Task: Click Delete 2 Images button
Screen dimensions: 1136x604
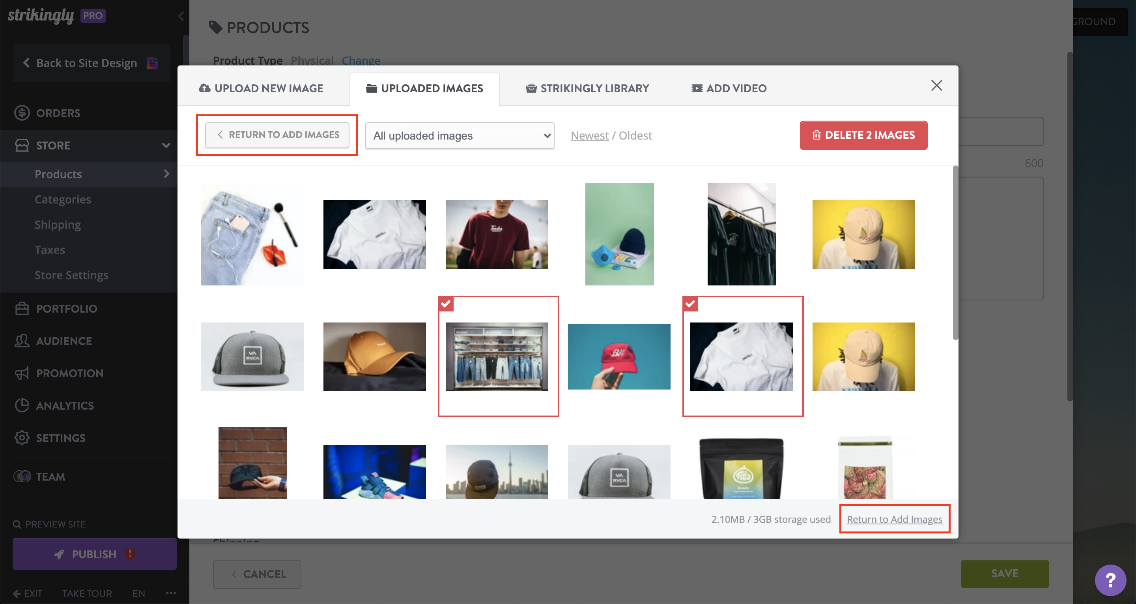Action: tap(863, 135)
